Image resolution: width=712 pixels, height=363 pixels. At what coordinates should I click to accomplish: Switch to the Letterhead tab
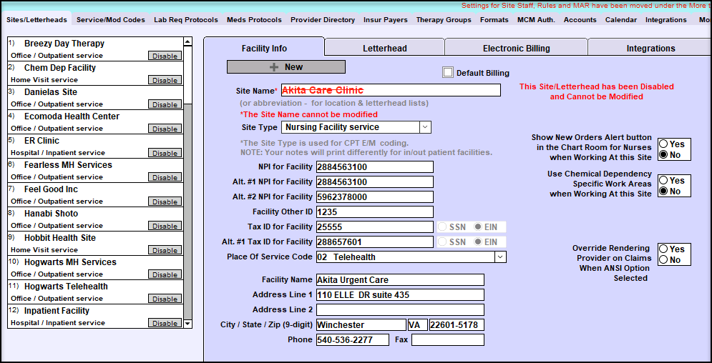coord(384,49)
